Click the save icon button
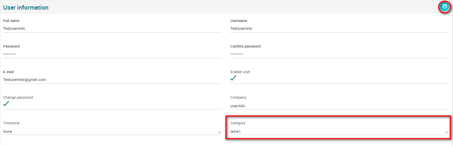 tap(444, 7)
